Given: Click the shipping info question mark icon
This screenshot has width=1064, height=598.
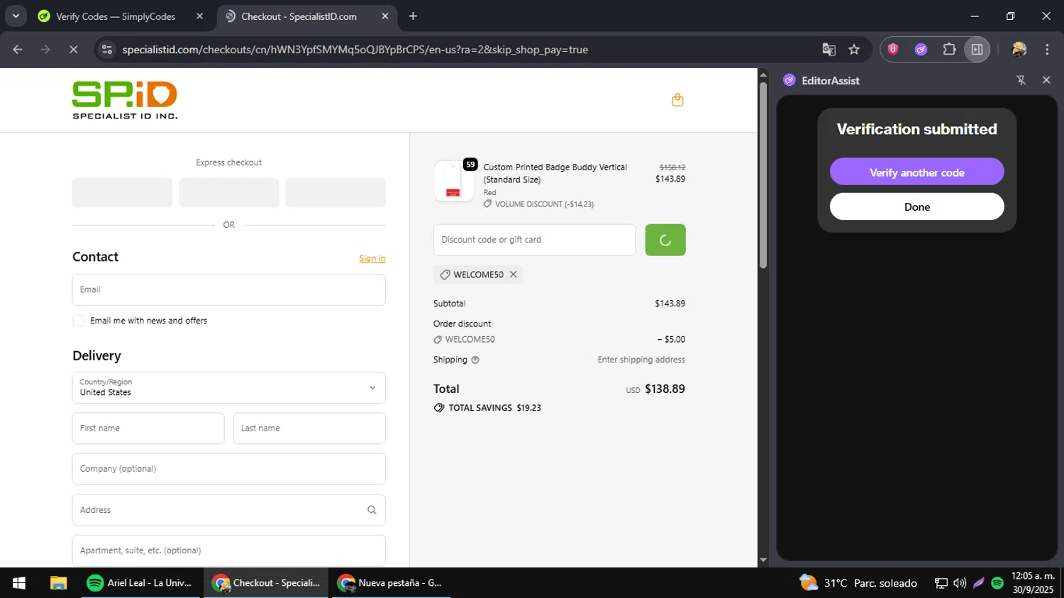Looking at the screenshot, I should (x=475, y=360).
